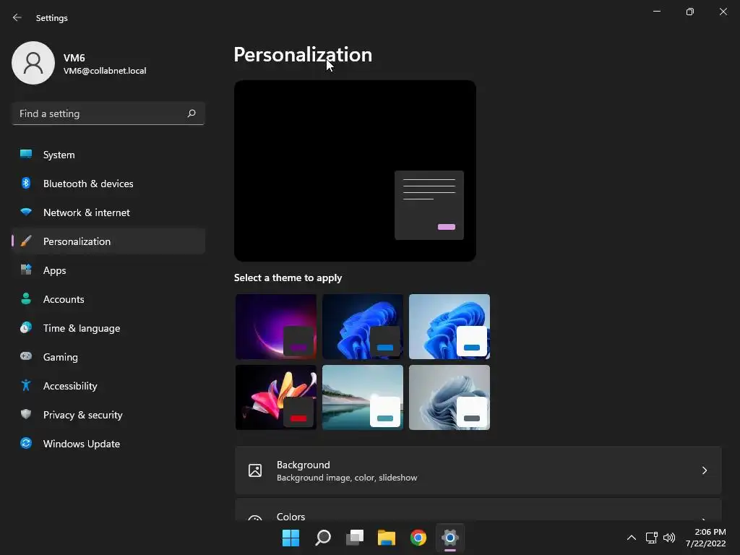Image resolution: width=740 pixels, height=555 pixels.
Task: Open the System settings category
Action: pyautogui.click(x=108, y=155)
